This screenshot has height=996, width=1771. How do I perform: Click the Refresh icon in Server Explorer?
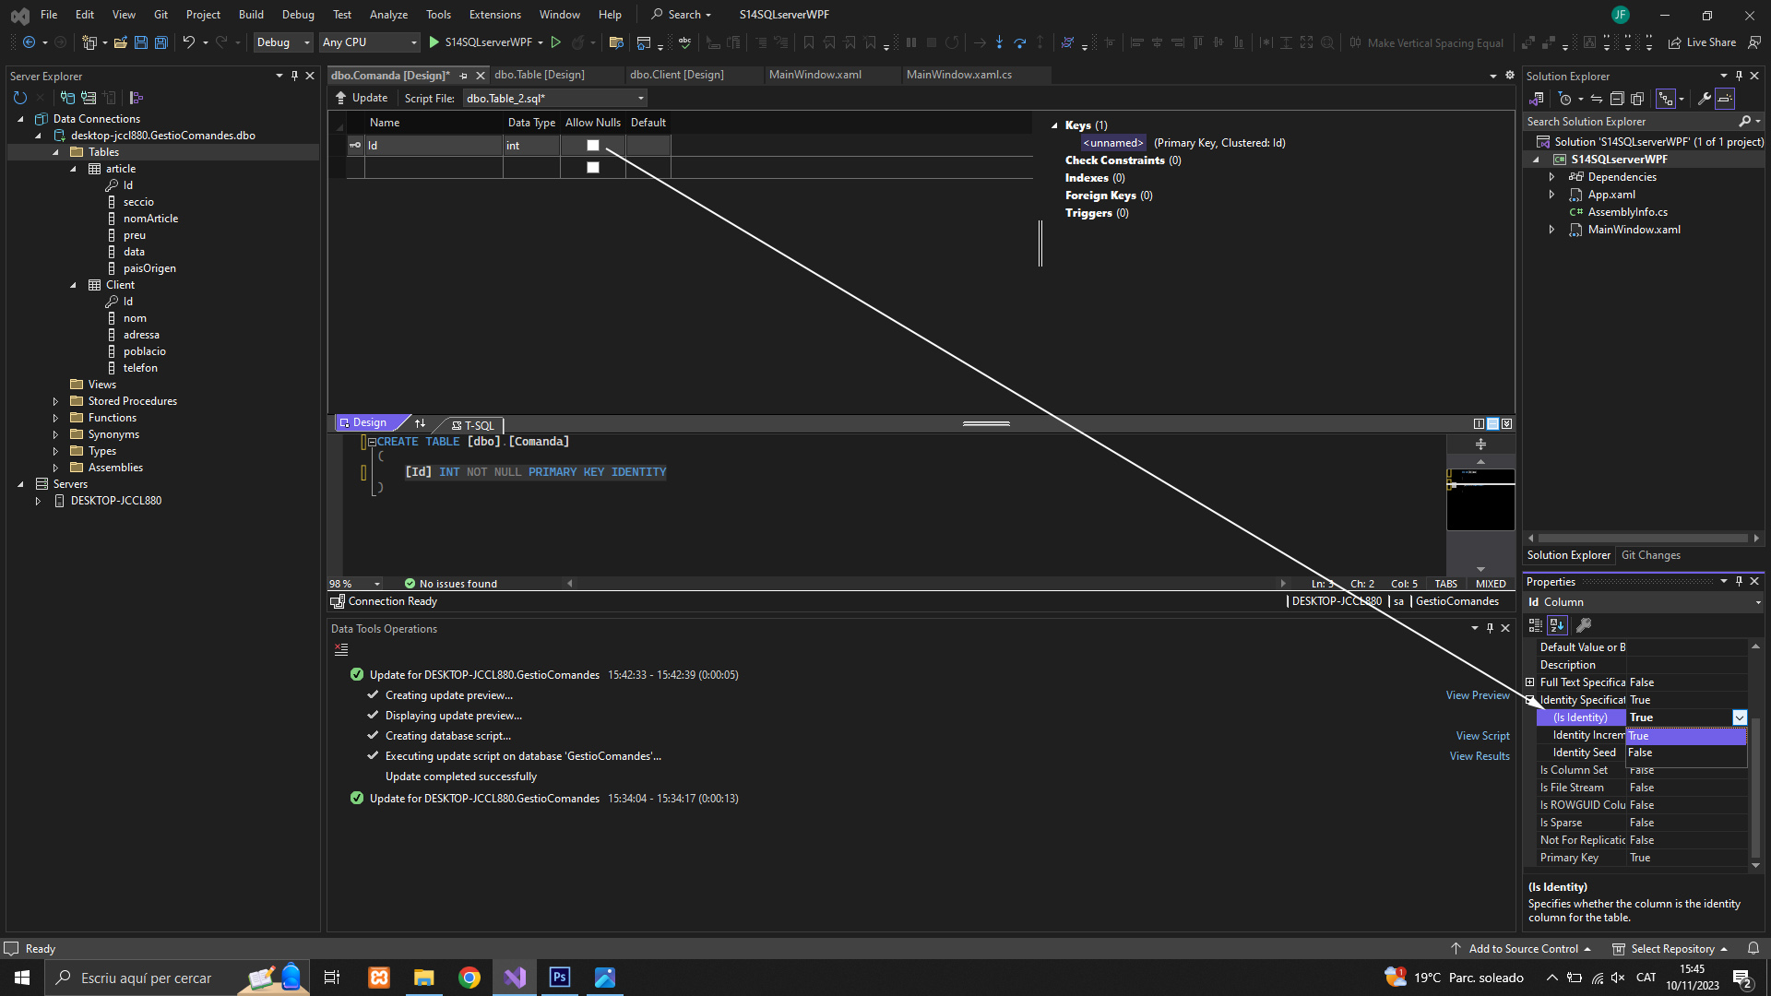pyautogui.click(x=20, y=98)
